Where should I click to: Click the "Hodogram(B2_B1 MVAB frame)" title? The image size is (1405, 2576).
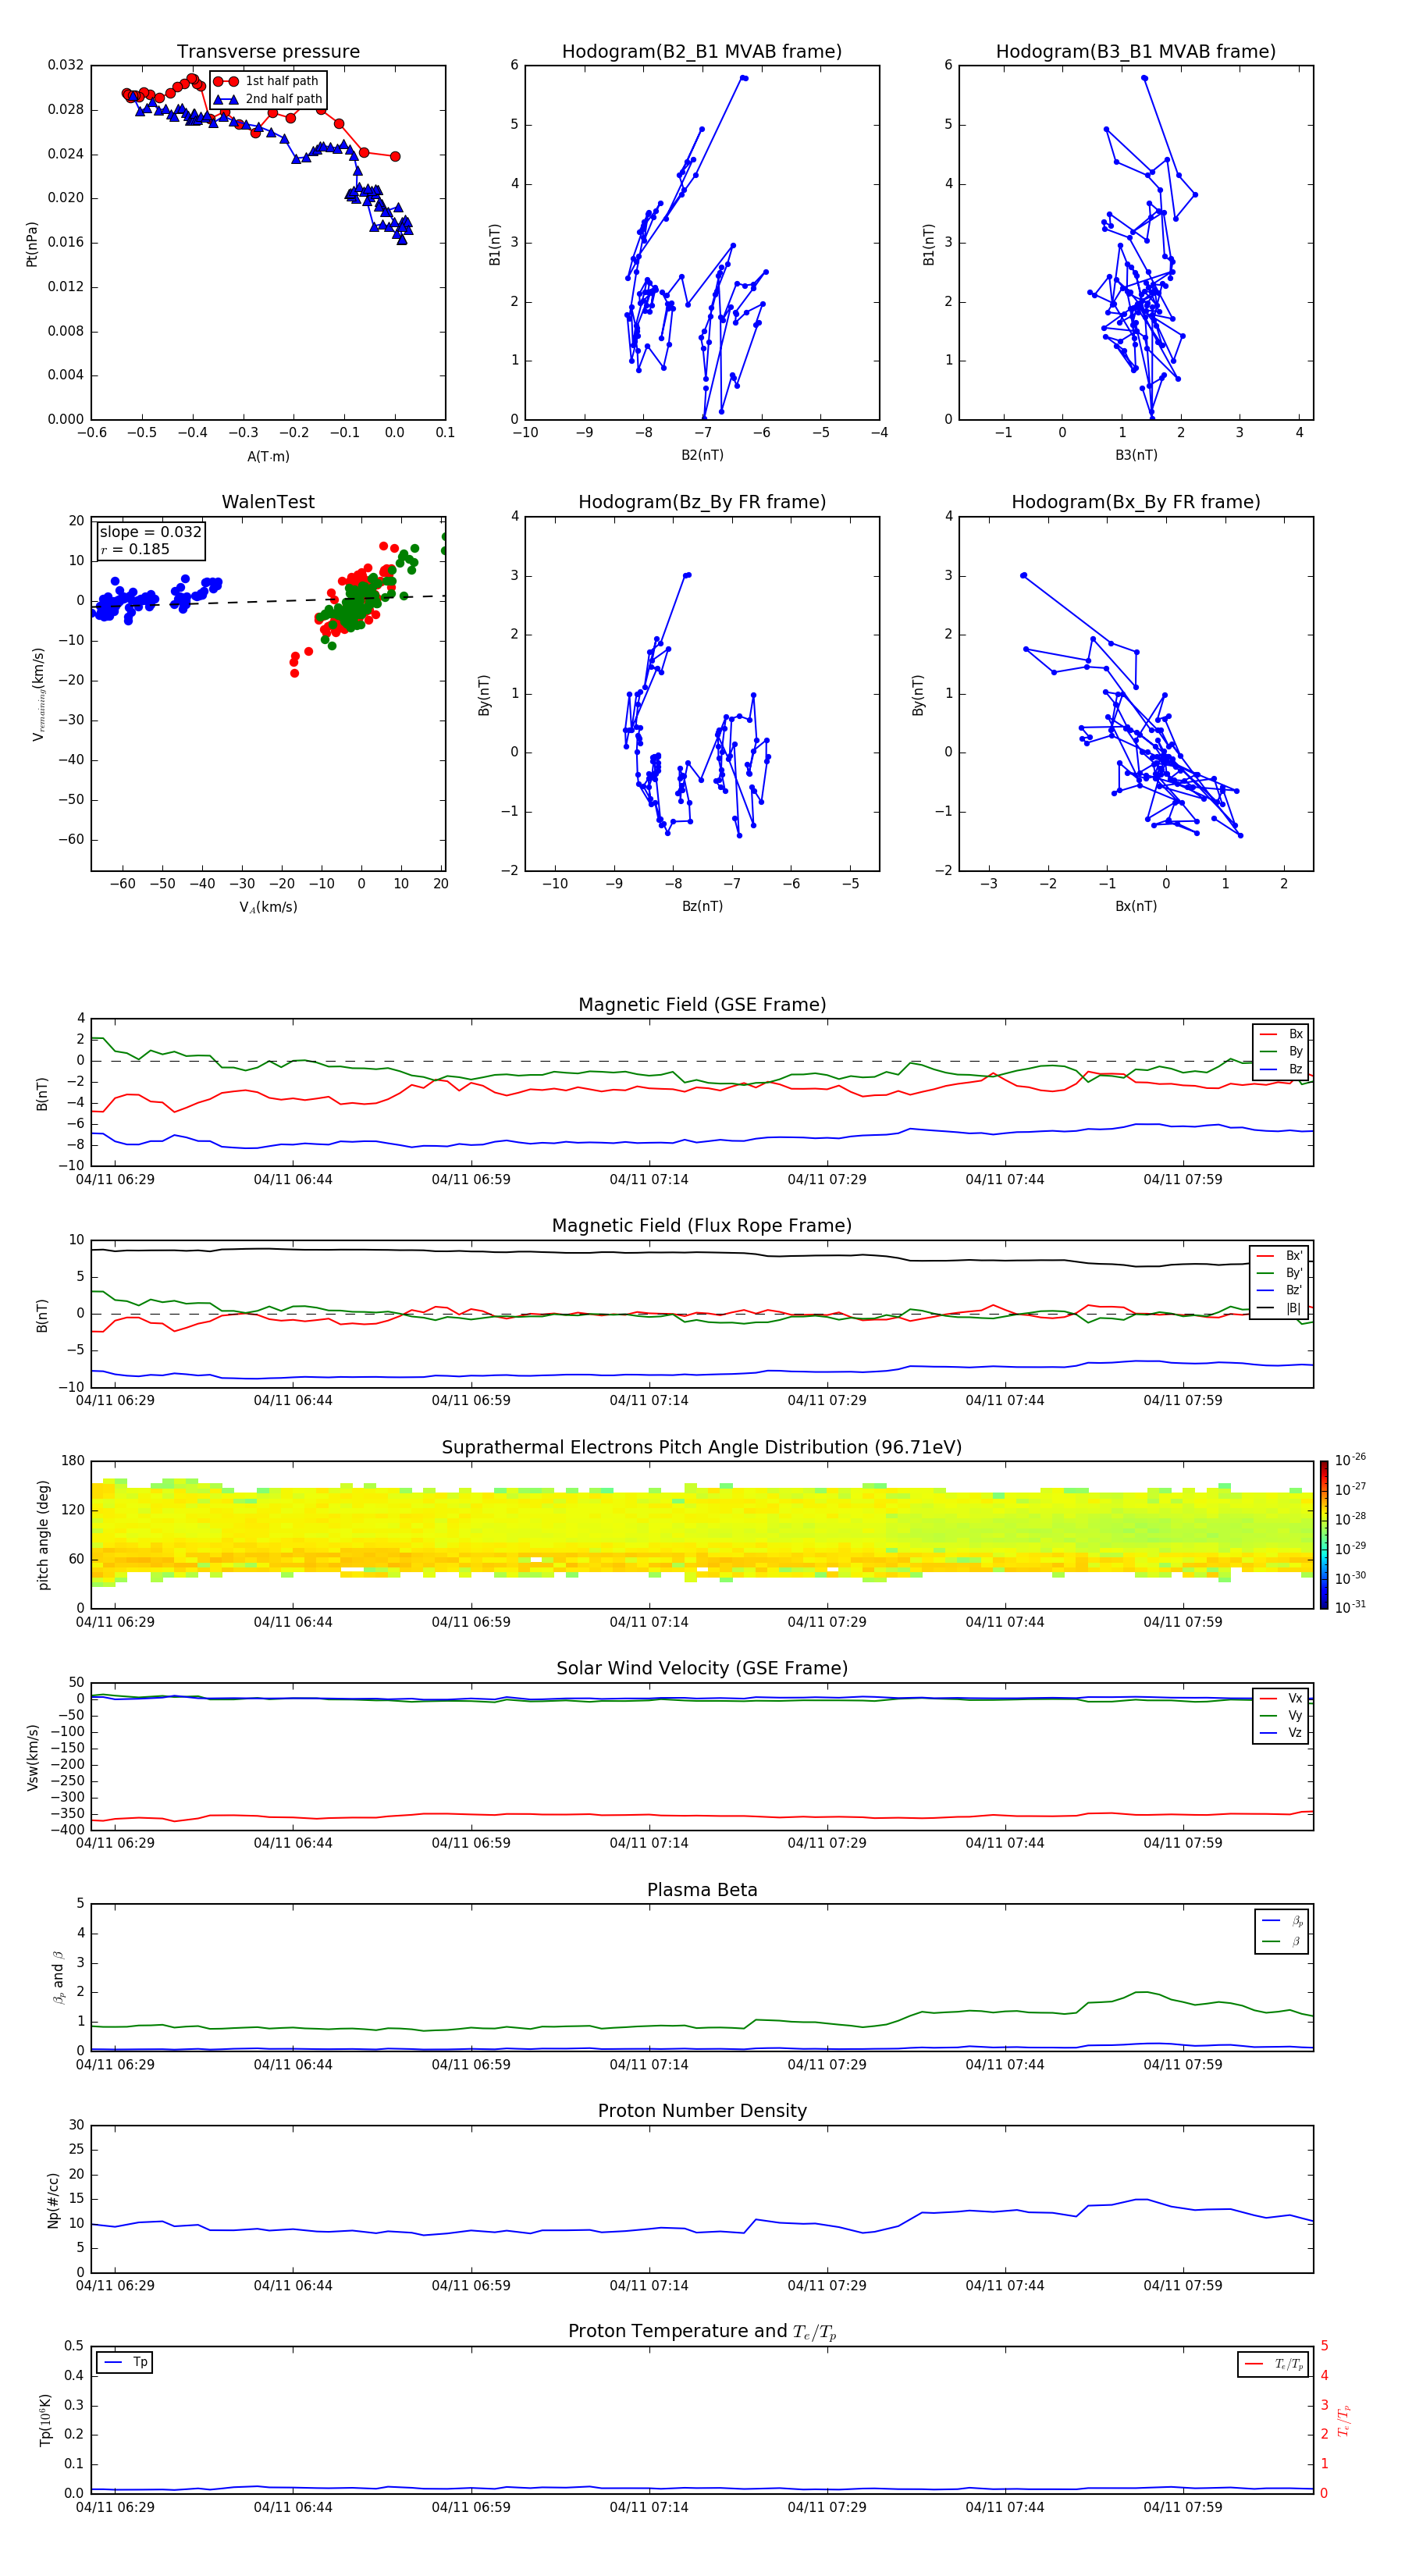(x=702, y=52)
